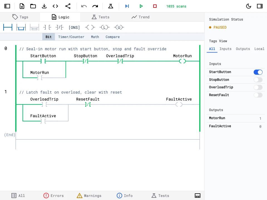Viewport: 267px width, 200px height.
Task: Open the Trend tab
Action: click(x=140, y=17)
